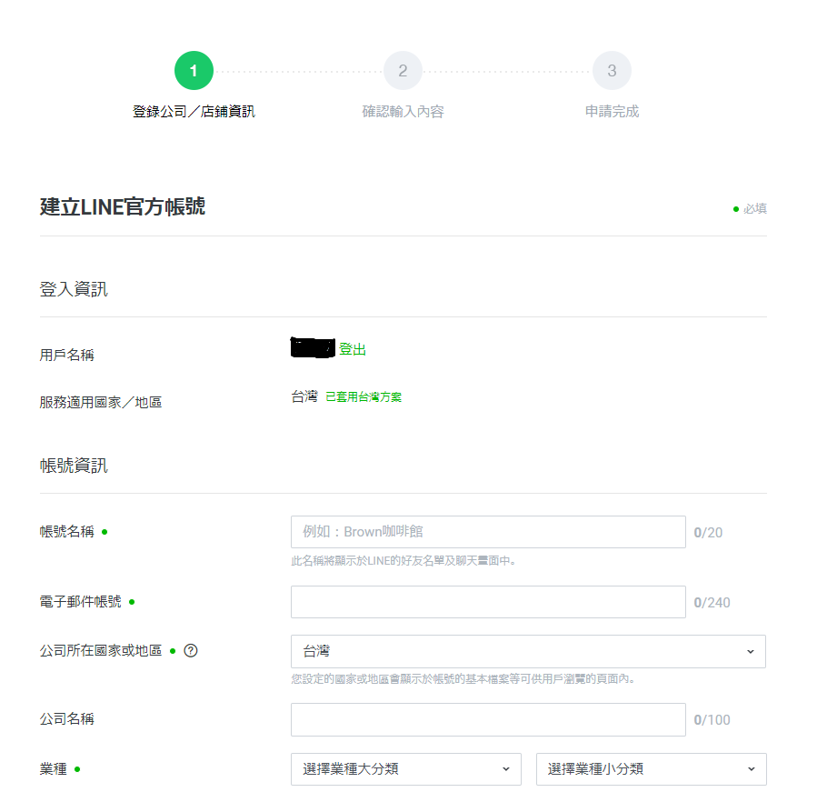Click the step 1 green circle indicator

(194, 70)
